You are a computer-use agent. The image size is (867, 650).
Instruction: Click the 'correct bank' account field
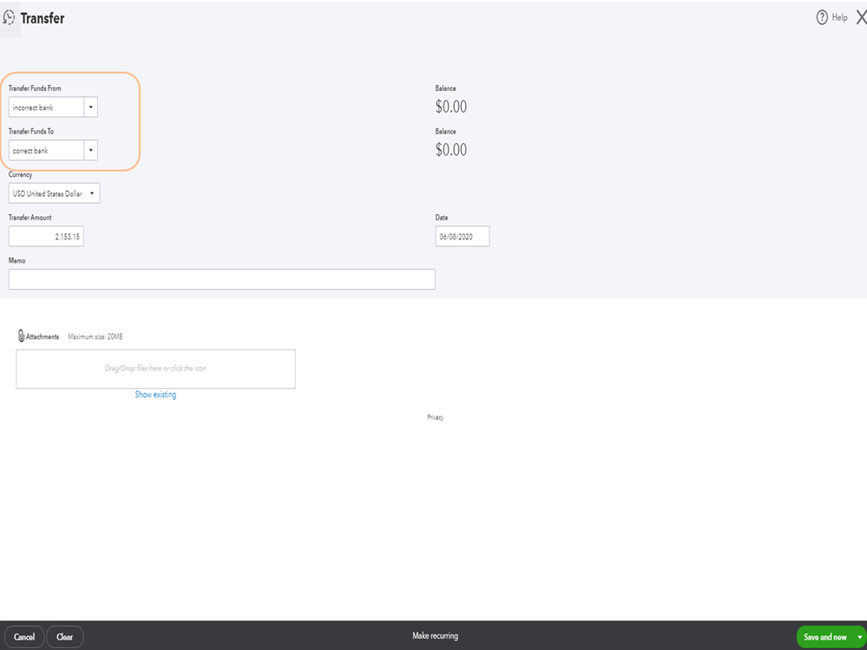[46, 150]
